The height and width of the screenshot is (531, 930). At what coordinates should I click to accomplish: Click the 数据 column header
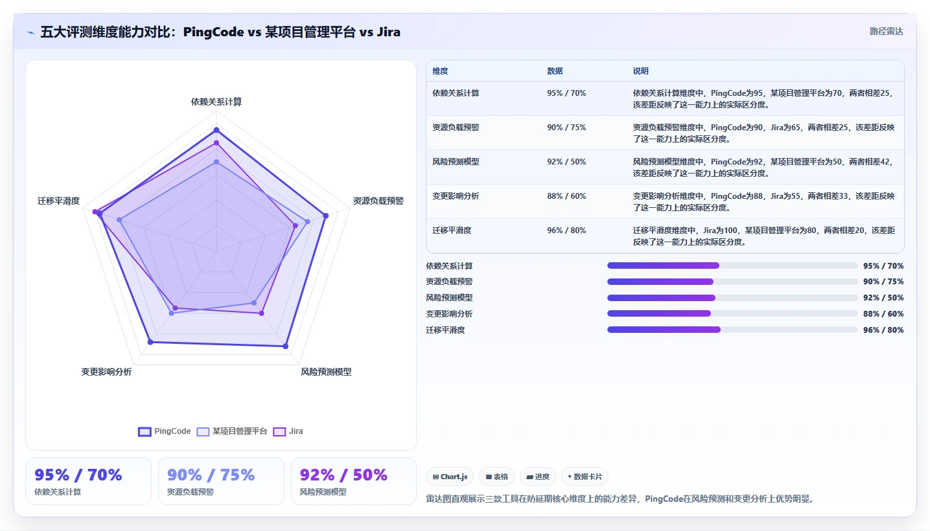(x=555, y=71)
